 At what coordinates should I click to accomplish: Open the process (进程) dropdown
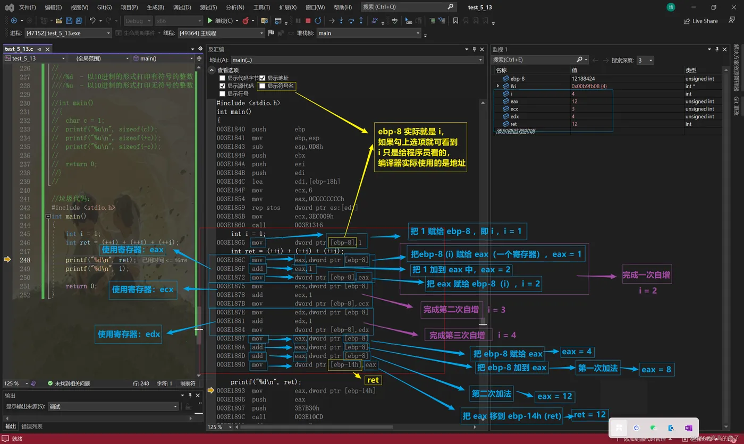[108, 33]
